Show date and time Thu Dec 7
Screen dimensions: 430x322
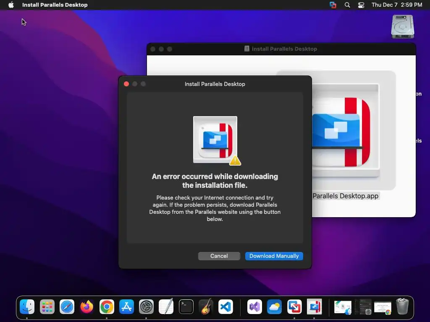[x=397, y=5]
